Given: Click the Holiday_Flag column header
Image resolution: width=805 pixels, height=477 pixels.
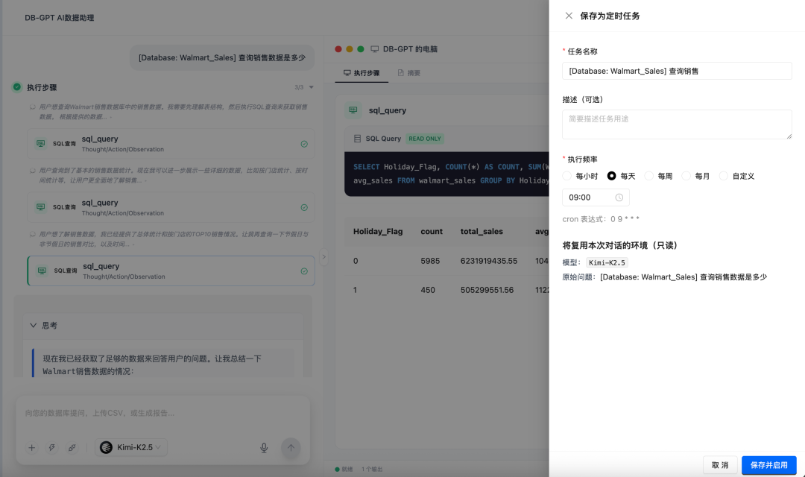Looking at the screenshot, I should coord(378,232).
